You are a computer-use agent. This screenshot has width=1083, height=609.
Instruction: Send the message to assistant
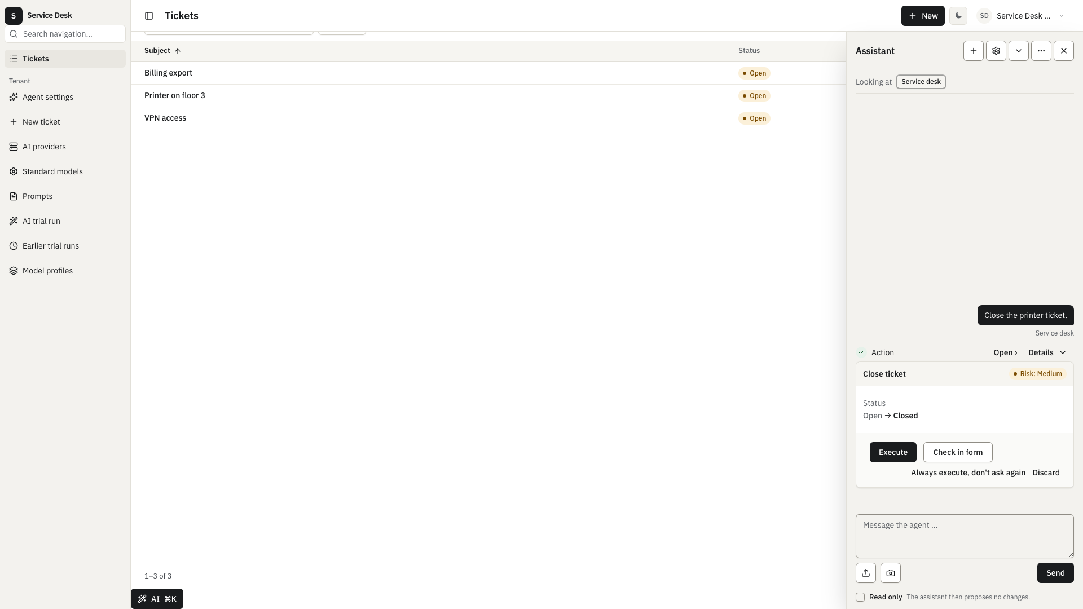pyautogui.click(x=1055, y=573)
